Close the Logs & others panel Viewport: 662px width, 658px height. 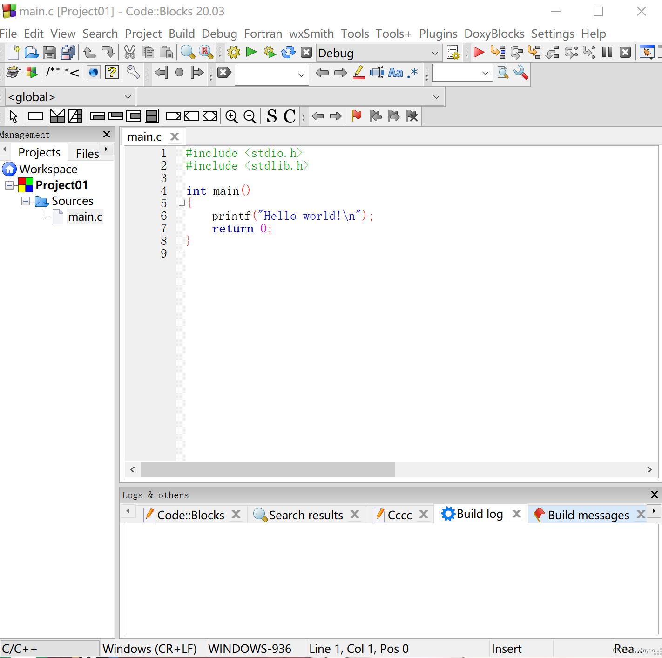point(654,495)
